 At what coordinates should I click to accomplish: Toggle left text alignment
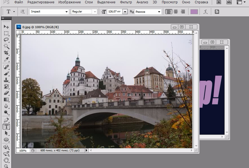point(169,12)
